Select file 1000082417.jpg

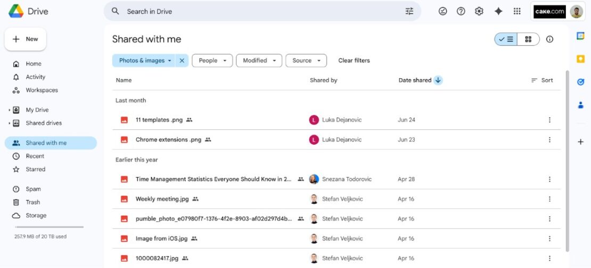point(336,258)
